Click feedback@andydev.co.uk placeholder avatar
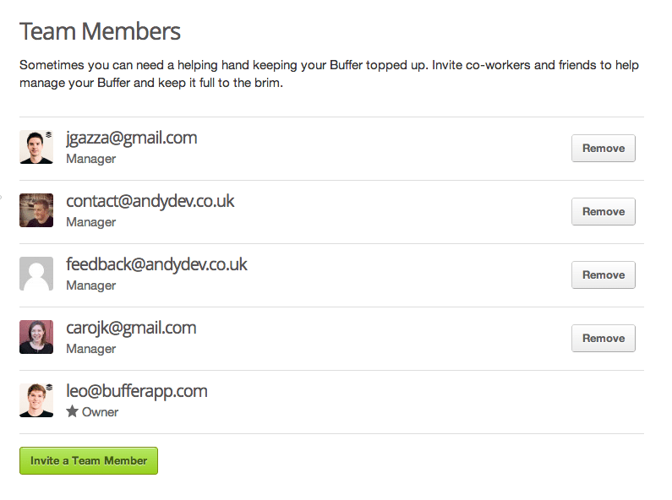Viewport: 672px width, 500px height. [x=36, y=274]
